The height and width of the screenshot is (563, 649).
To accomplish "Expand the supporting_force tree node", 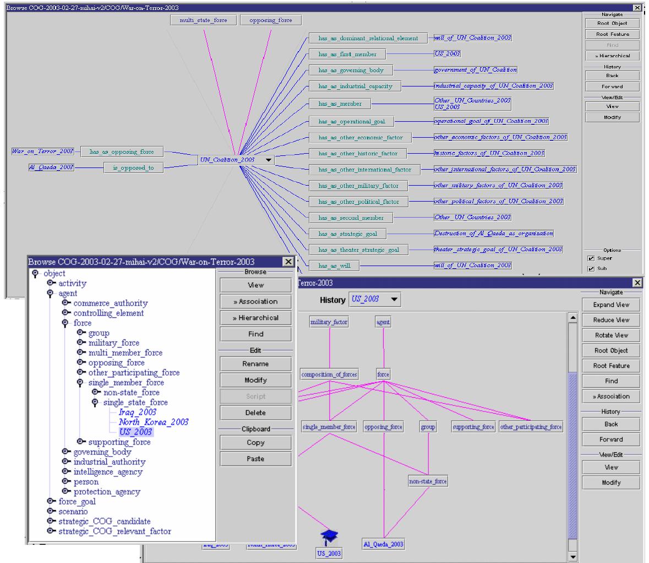I will pos(80,442).
